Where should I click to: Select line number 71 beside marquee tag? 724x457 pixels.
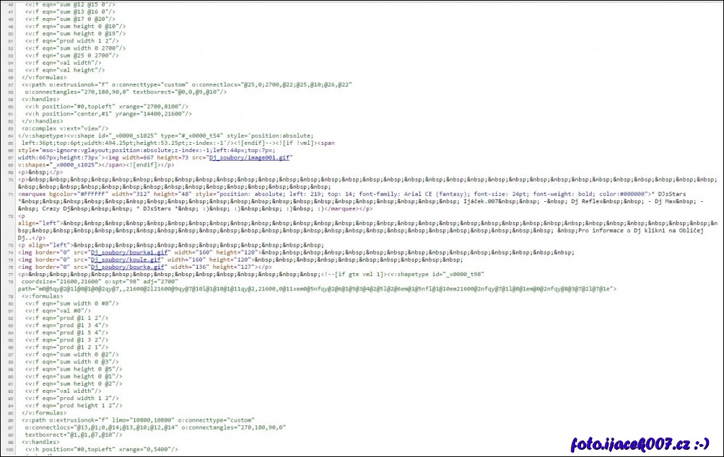[10, 194]
